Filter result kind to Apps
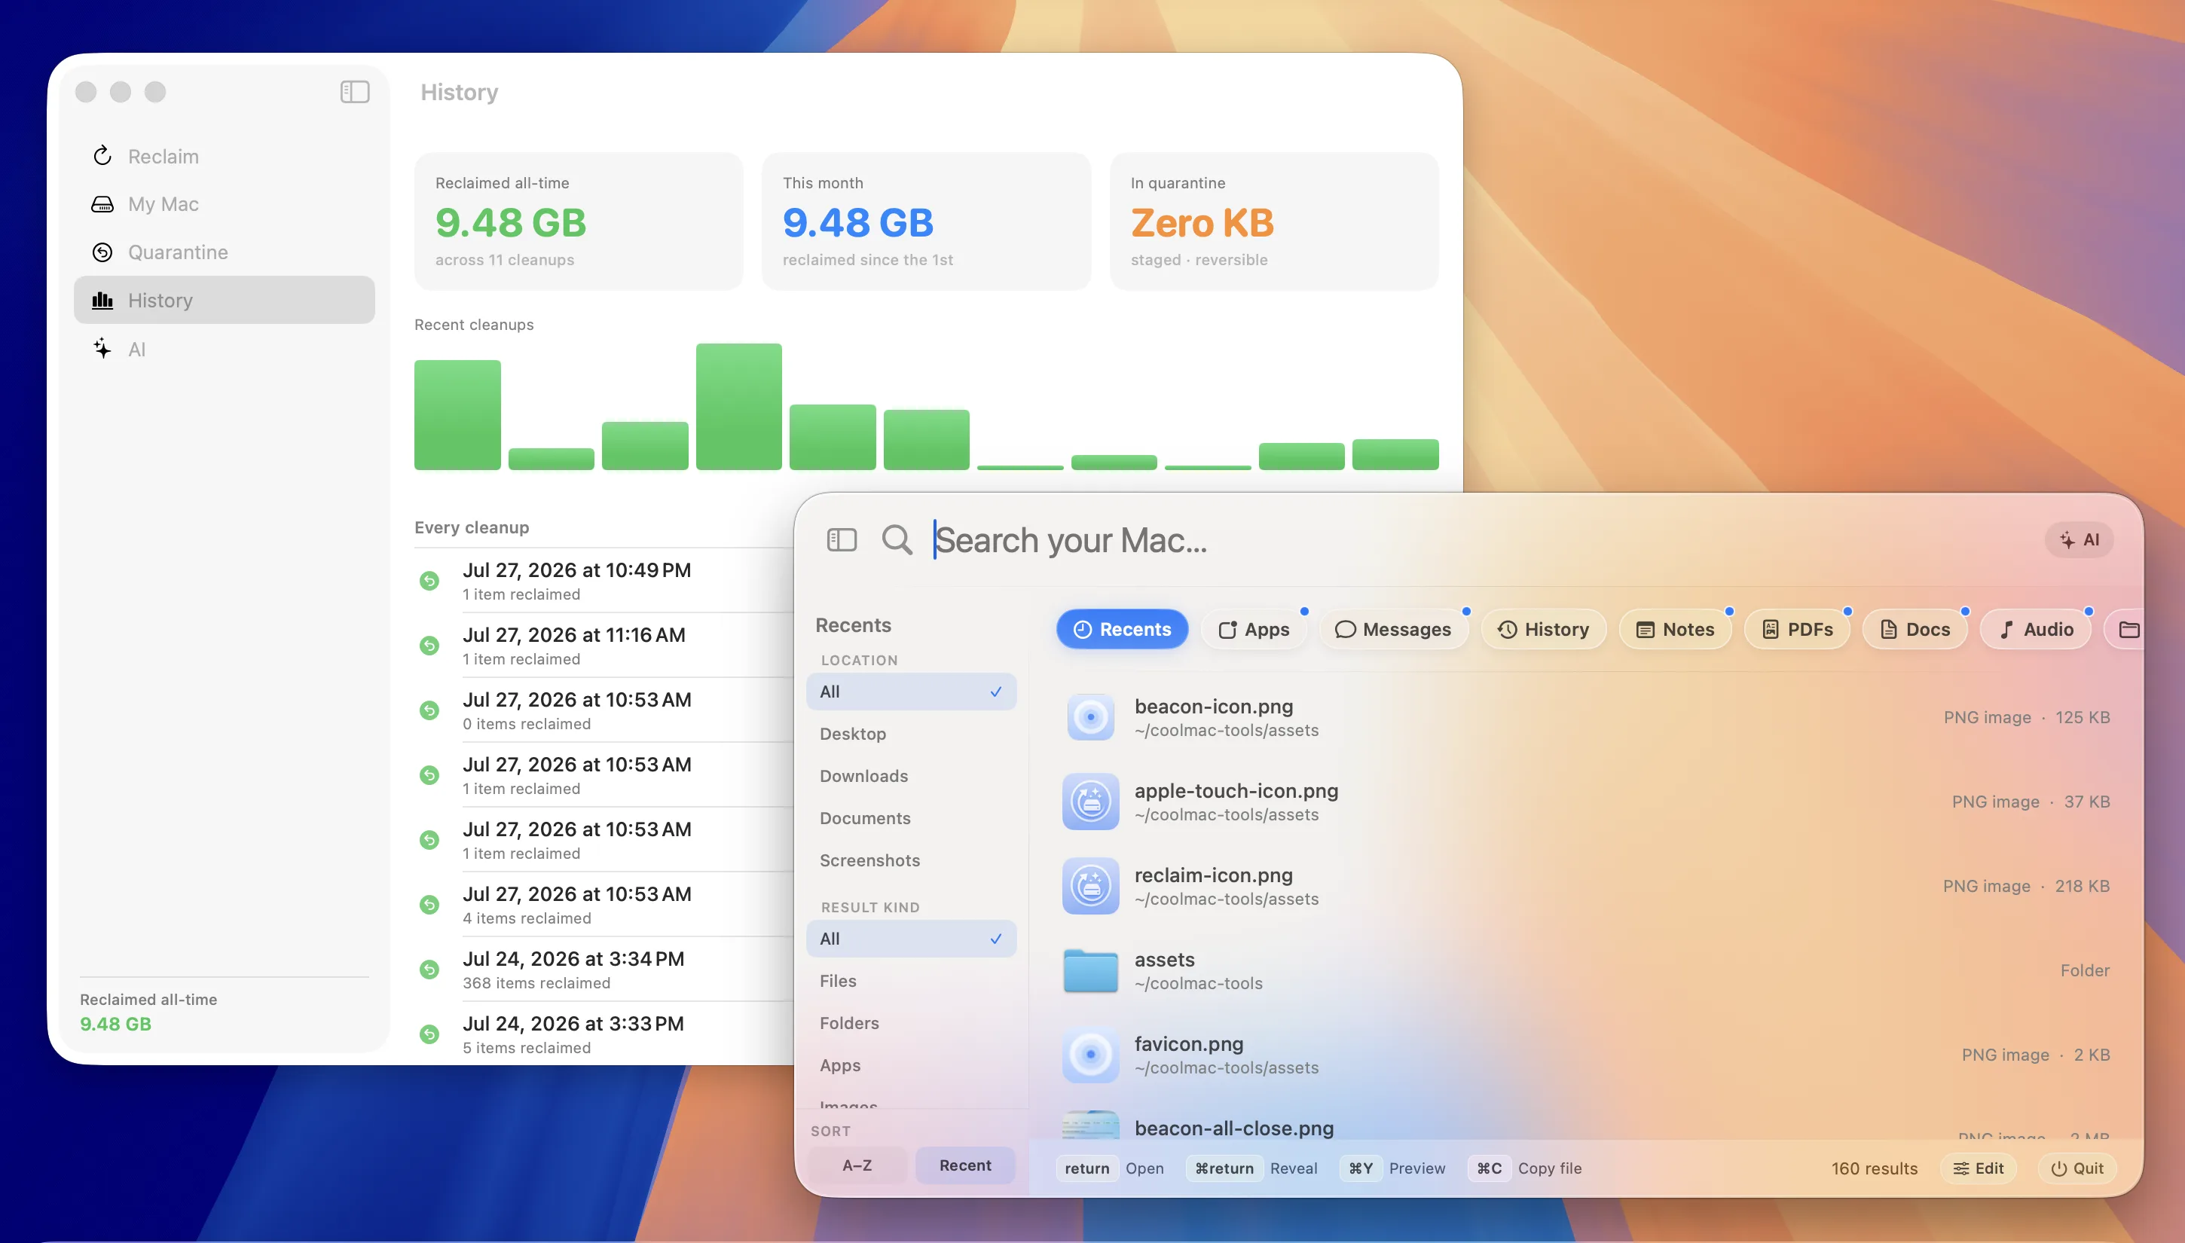This screenshot has width=2185, height=1243. tap(911, 1065)
